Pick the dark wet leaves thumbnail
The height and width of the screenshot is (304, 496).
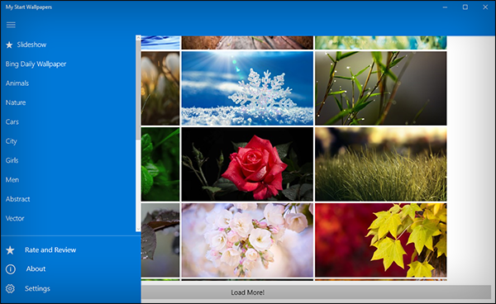coord(160,240)
